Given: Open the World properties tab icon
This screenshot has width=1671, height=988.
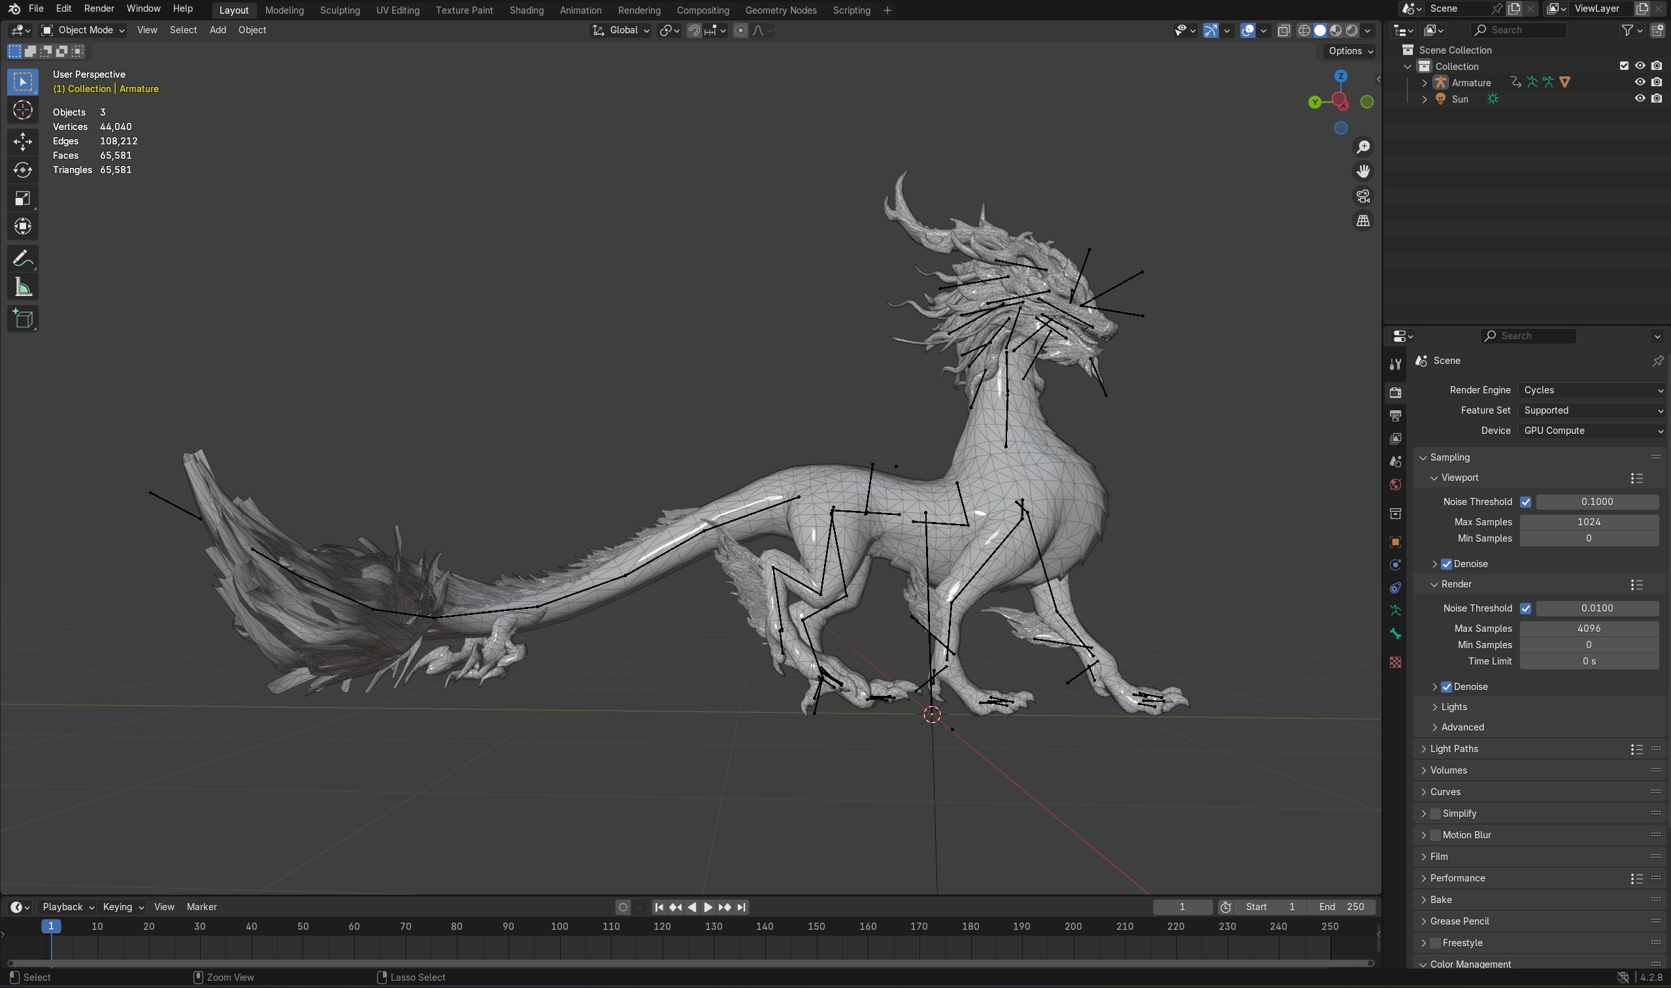Looking at the screenshot, I should (x=1395, y=485).
